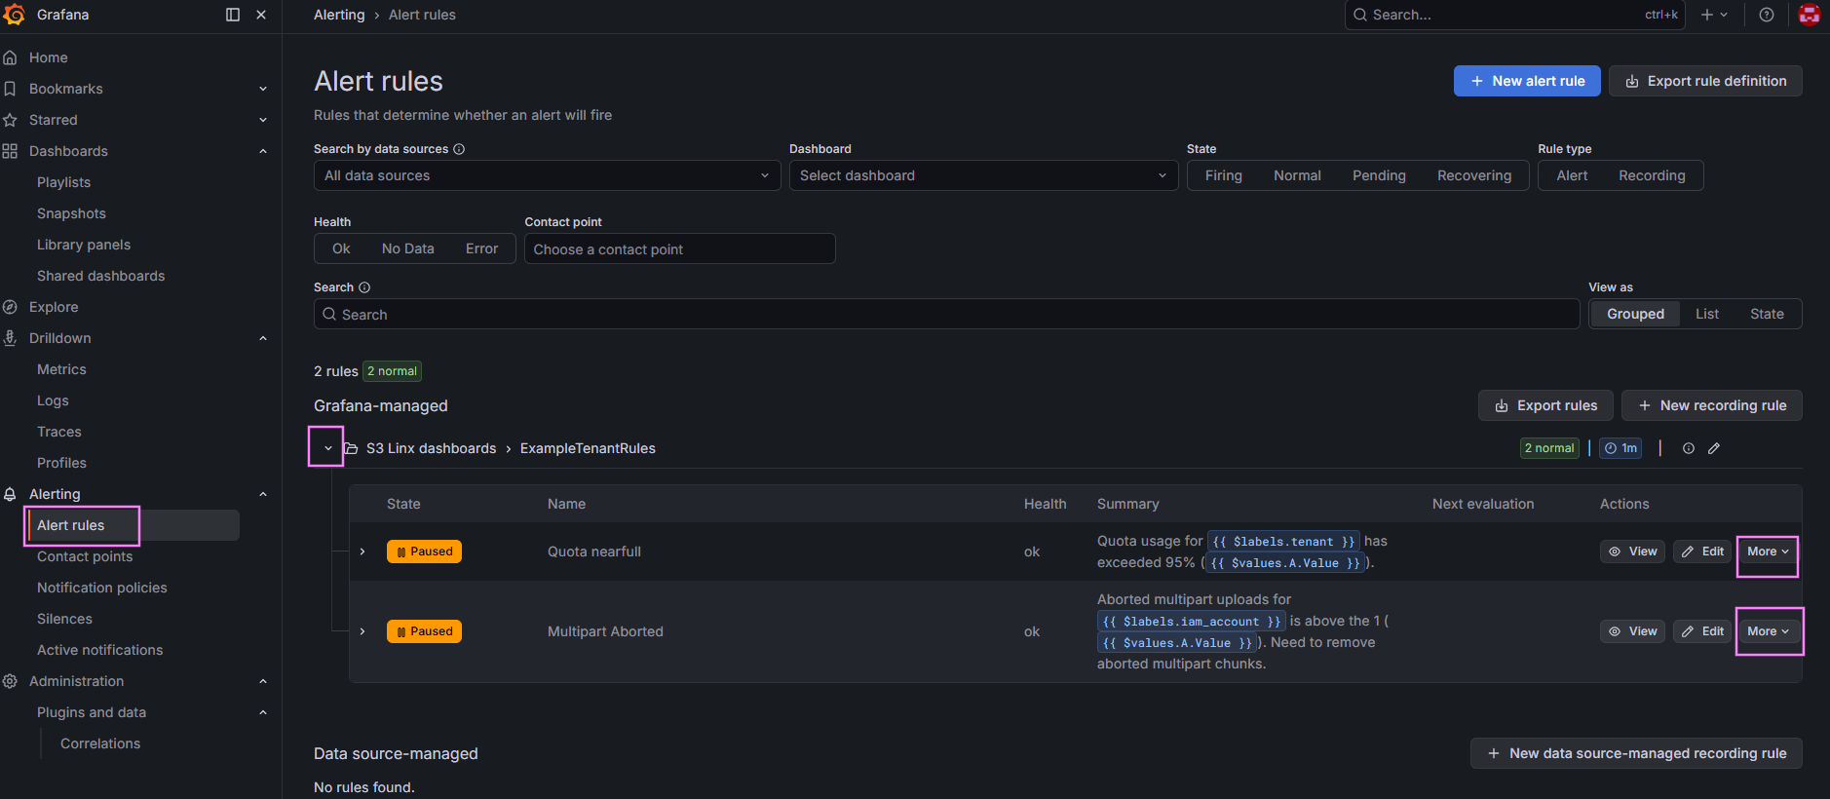Click Export rule definition button
This screenshot has width=1830, height=799.
pos(1705,81)
